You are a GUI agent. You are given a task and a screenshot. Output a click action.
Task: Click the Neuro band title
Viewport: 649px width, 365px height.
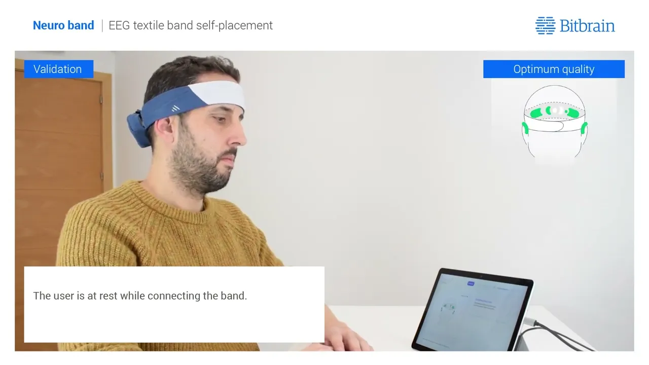[63, 25]
